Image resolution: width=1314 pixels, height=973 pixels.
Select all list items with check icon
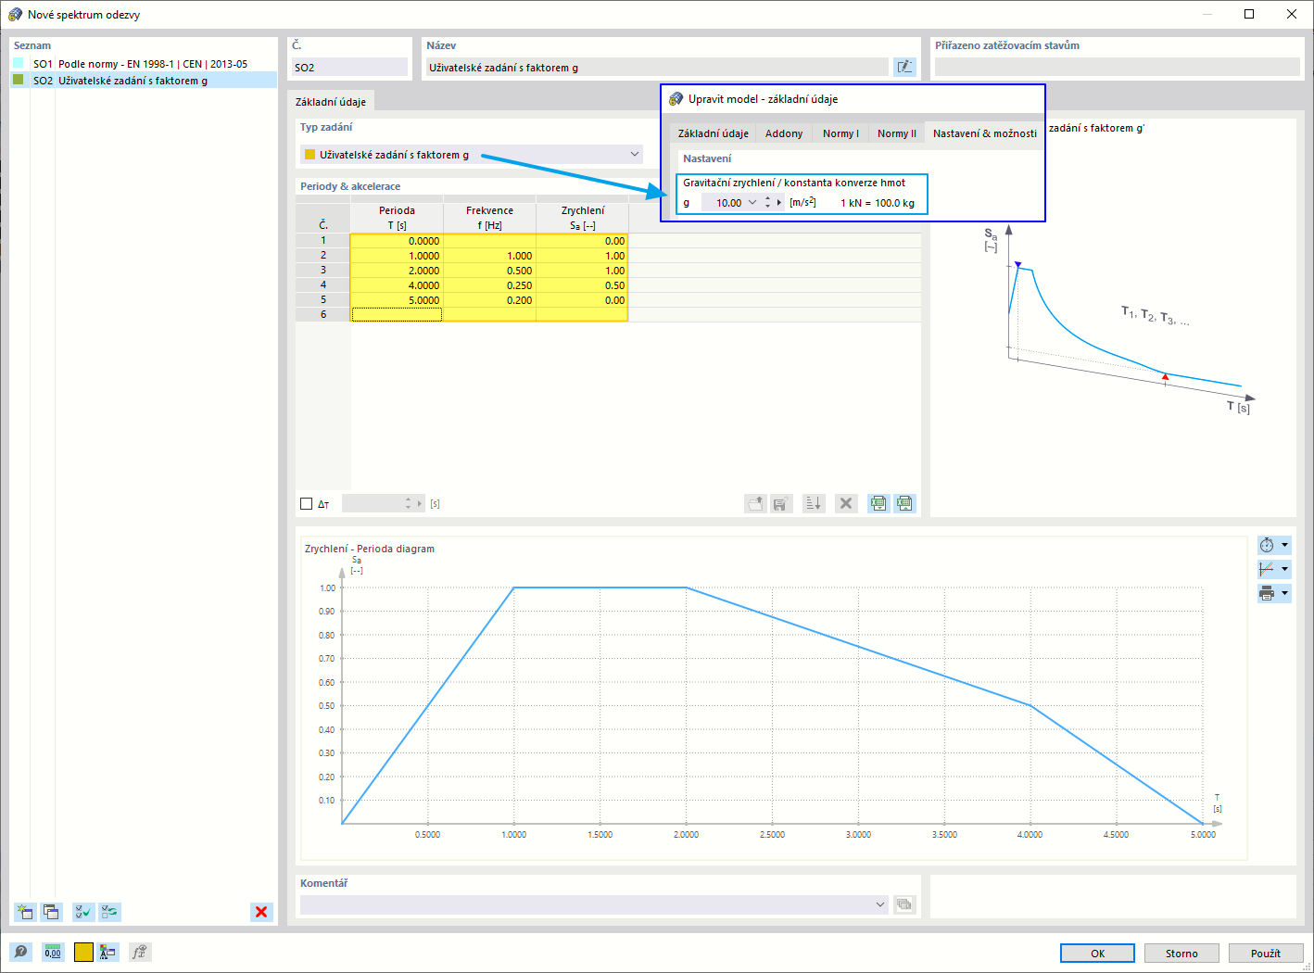pyautogui.click(x=83, y=912)
